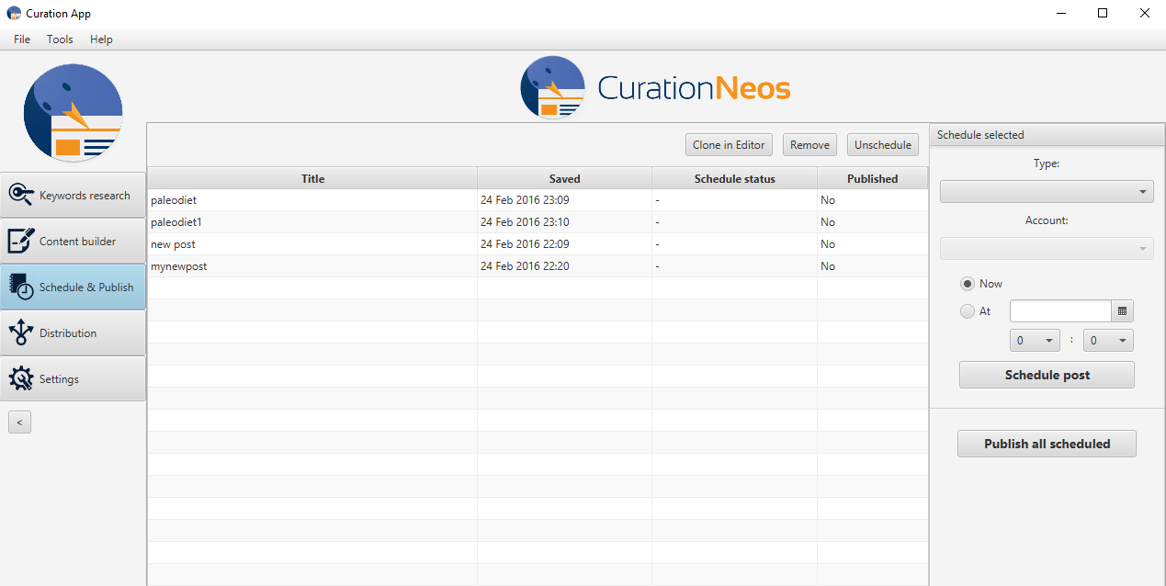Click saved date 24 Feb 2016 23:09

coord(525,200)
